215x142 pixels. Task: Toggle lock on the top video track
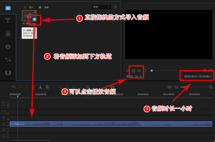[x=8, y=105]
